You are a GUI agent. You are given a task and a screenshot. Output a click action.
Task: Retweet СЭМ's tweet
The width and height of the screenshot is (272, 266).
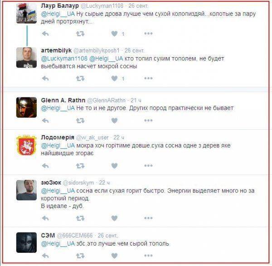pos(80,256)
